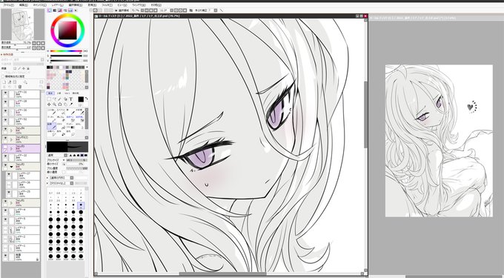Select the bucket fill tool
The image size is (504, 278).
(x=61, y=126)
